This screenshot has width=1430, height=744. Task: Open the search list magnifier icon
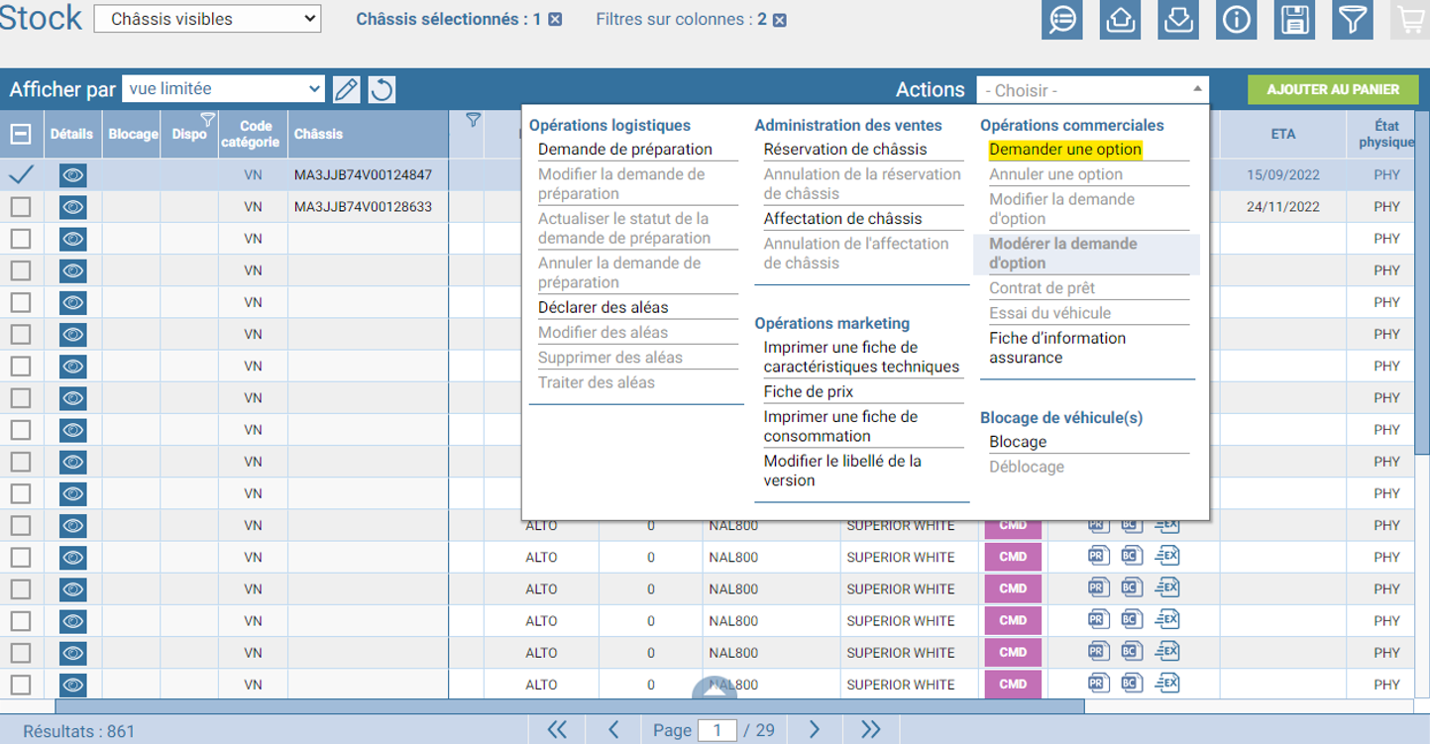point(1061,20)
